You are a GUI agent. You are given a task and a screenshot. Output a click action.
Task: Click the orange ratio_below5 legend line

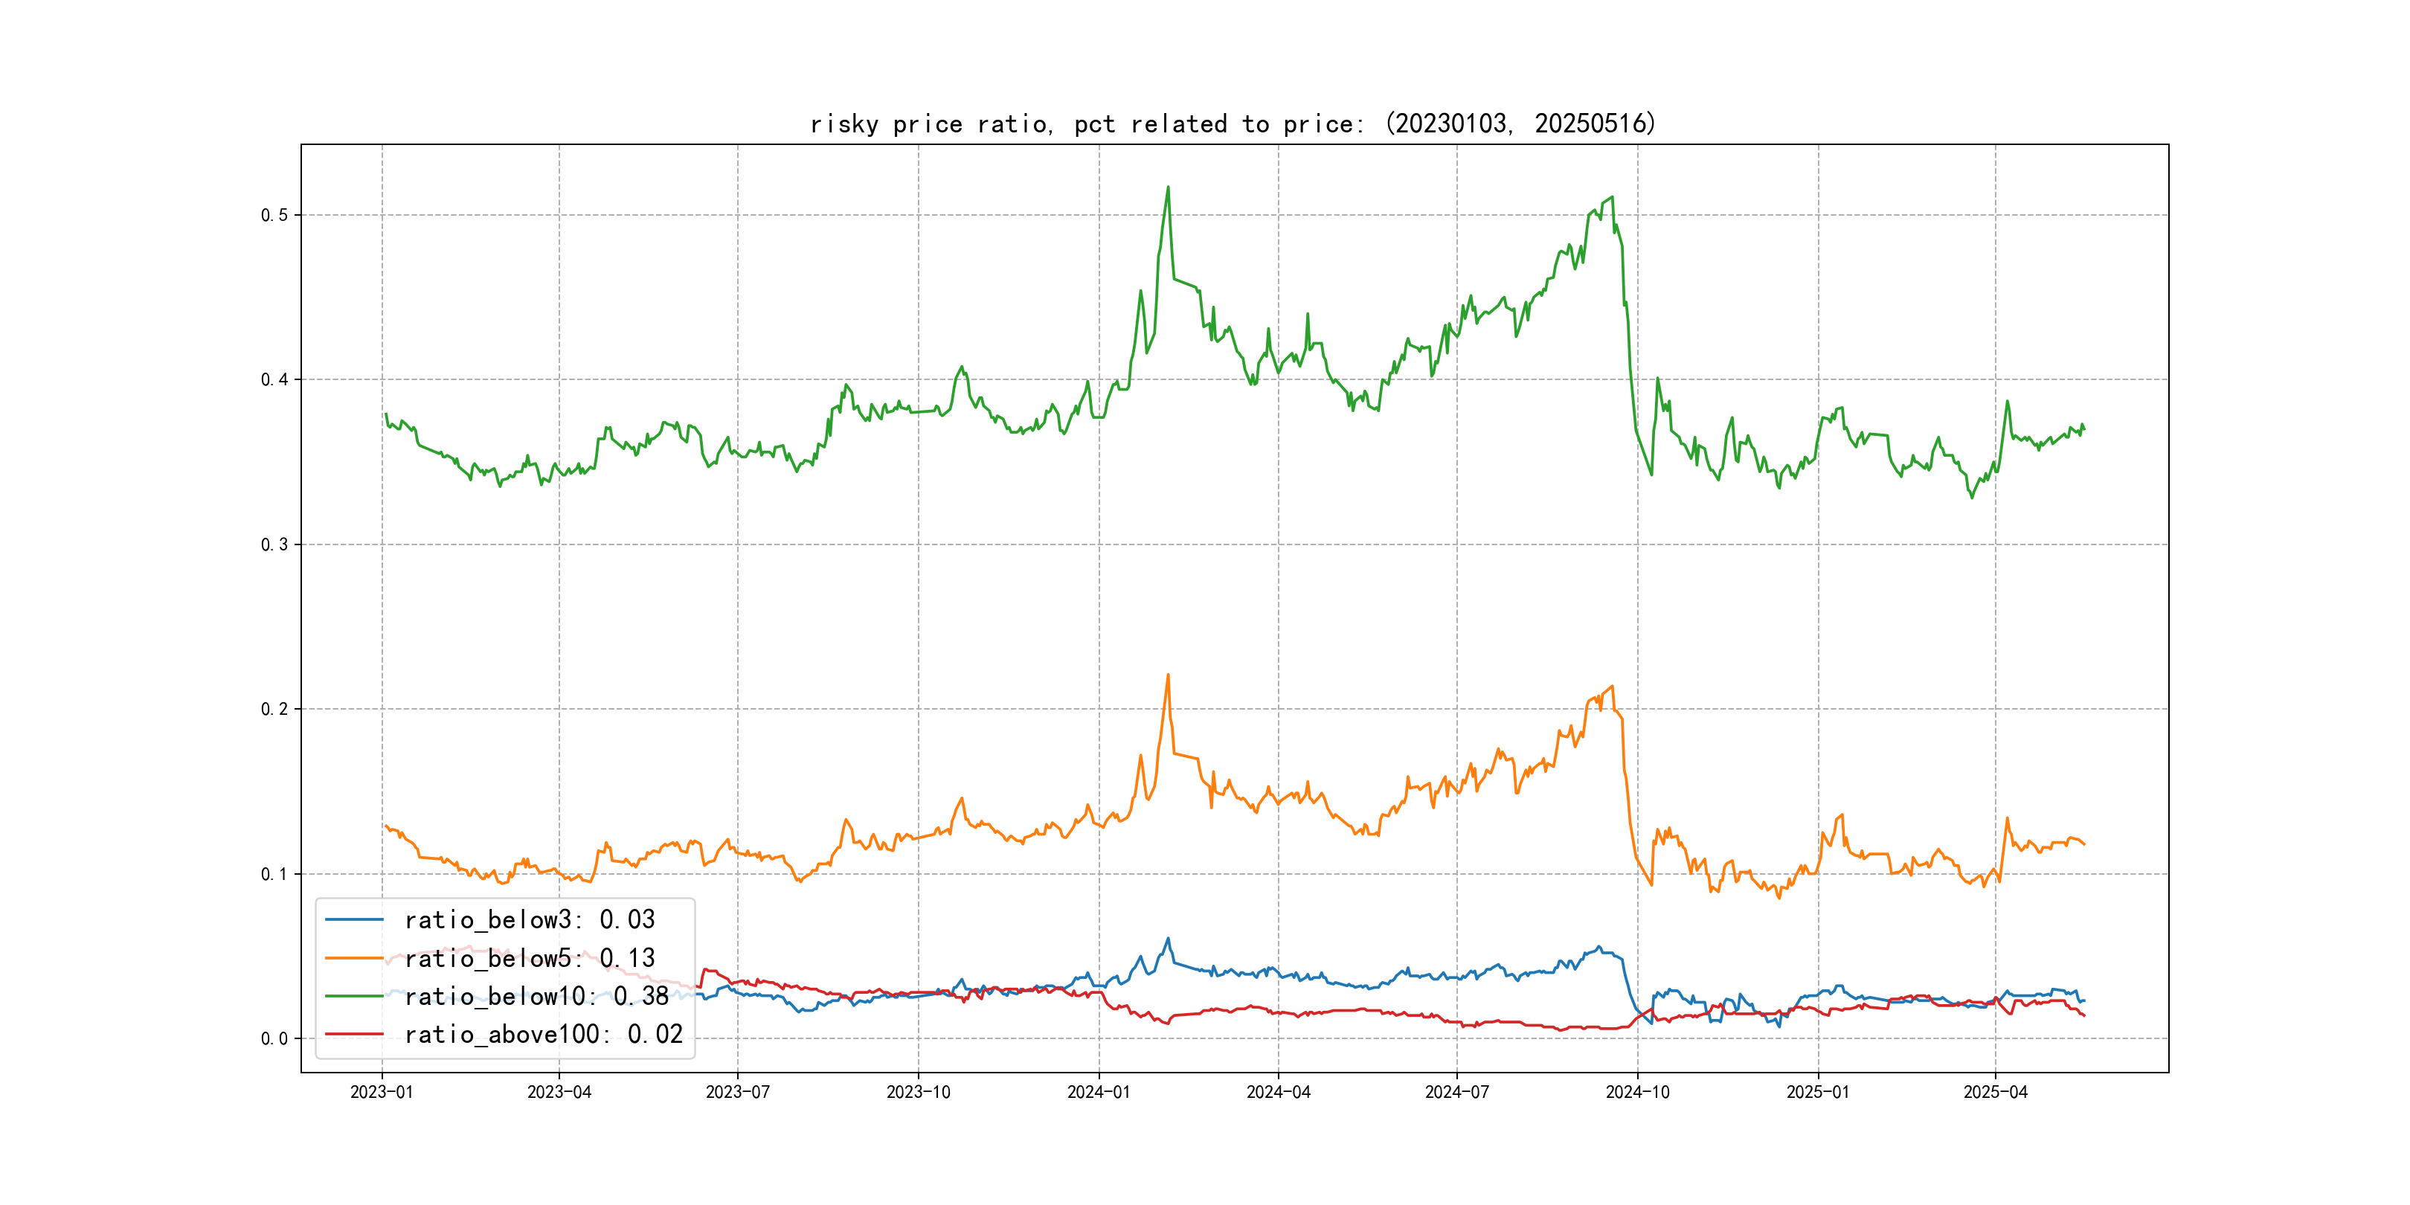tap(353, 958)
